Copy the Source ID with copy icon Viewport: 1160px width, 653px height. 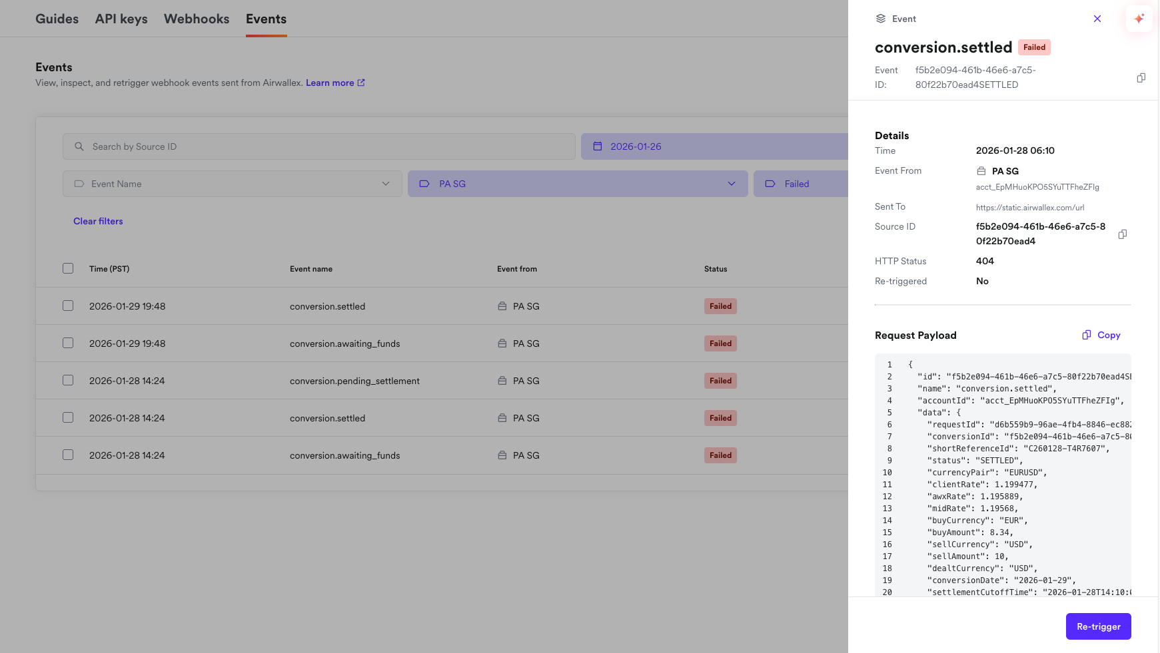[1122, 234]
